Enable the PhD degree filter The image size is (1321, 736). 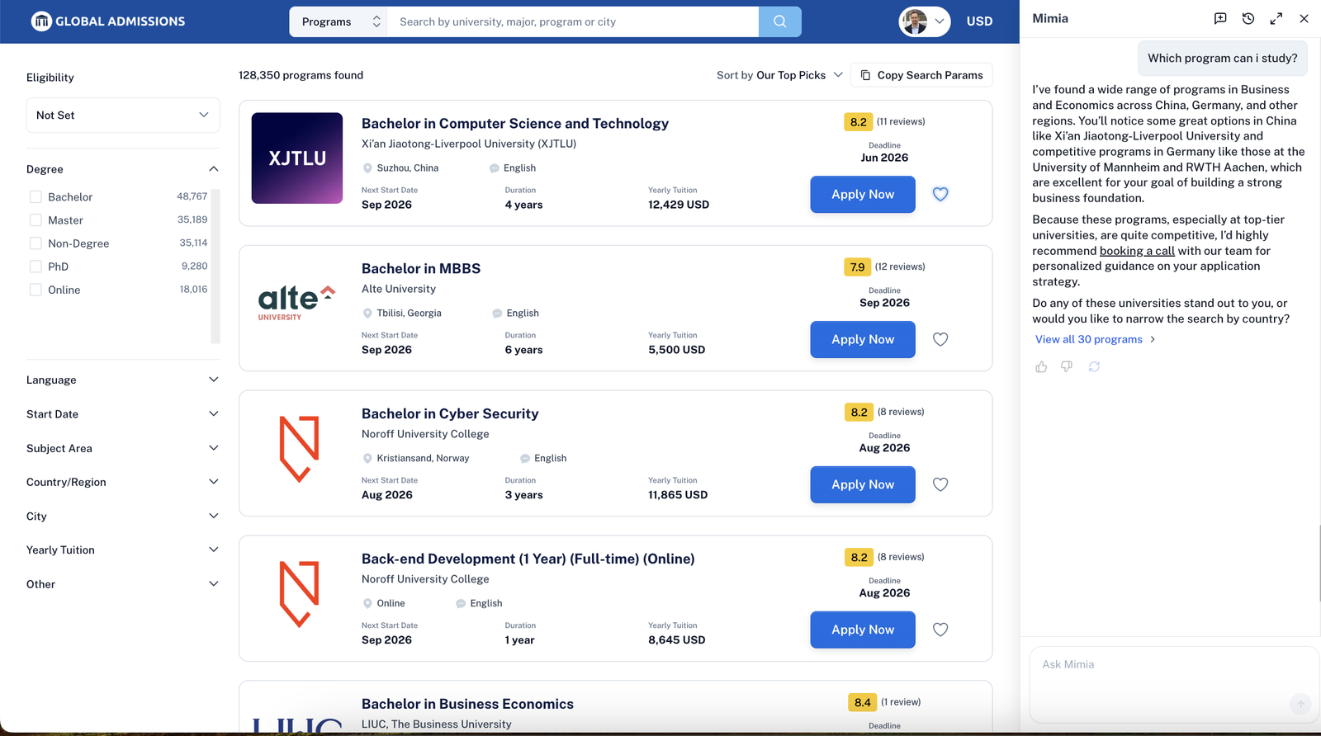[36, 267]
